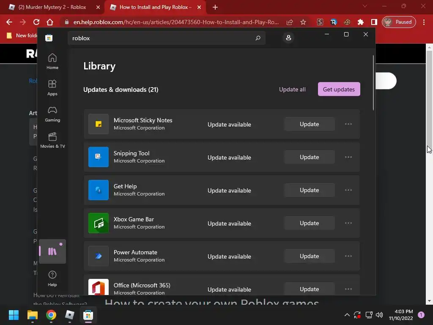Open more options for Power Automate

[348, 256]
